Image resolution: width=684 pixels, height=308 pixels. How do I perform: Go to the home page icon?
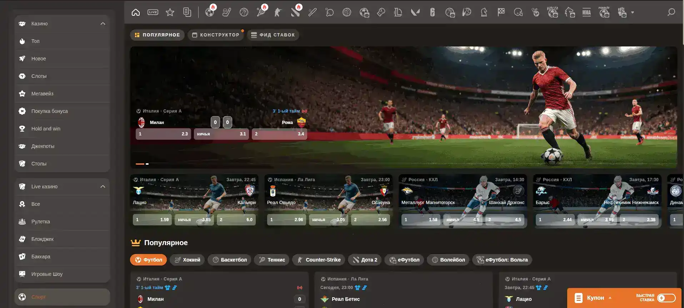[136, 13]
